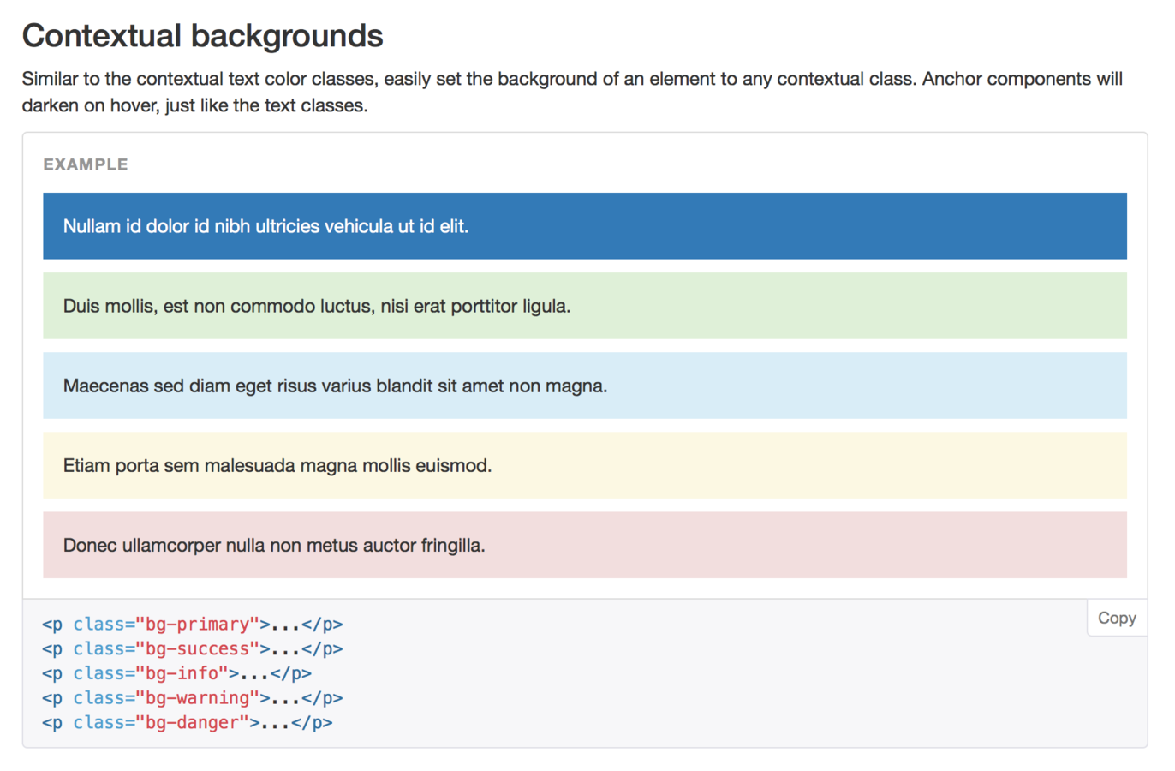Click the green success background paragraph
Image resolution: width=1175 pixels, height=771 pixels.
pos(585,306)
